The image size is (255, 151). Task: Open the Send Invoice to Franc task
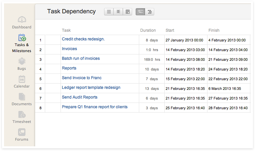click(82, 78)
